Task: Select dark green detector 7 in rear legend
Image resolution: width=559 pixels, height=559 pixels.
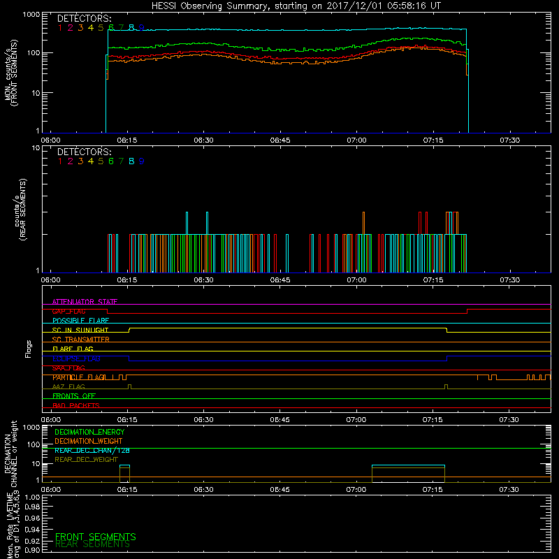Action: (121, 161)
